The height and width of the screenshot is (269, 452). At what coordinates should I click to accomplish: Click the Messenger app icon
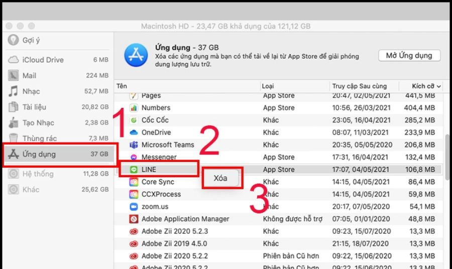[134, 157]
